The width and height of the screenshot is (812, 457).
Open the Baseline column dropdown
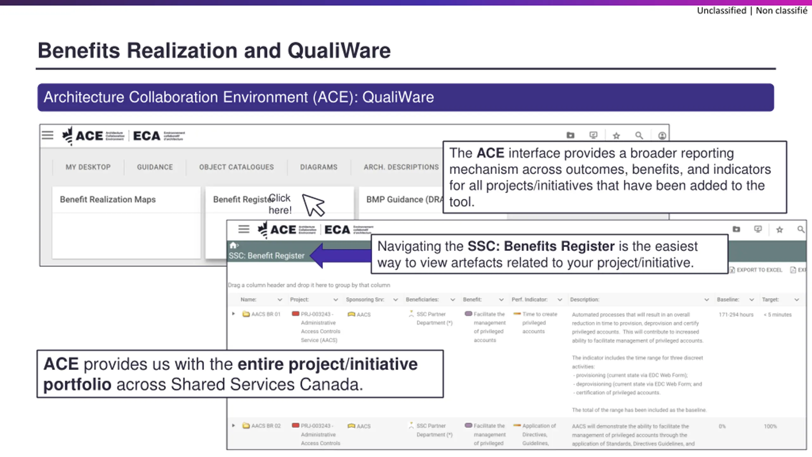click(x=752, y=300)
